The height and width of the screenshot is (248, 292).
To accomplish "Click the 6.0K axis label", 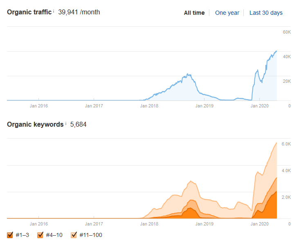I will tap(286, 144).
